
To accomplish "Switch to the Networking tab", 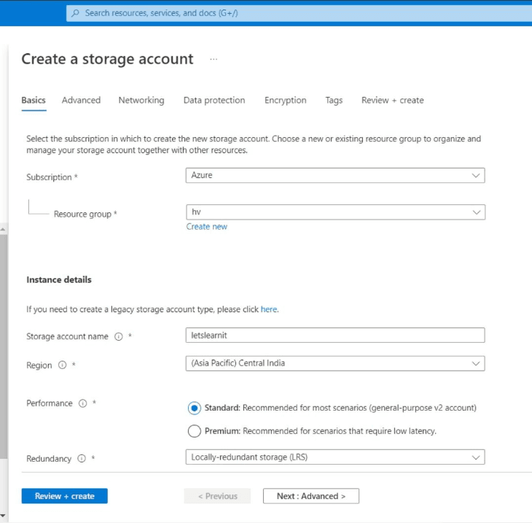I will pos(141,100).
